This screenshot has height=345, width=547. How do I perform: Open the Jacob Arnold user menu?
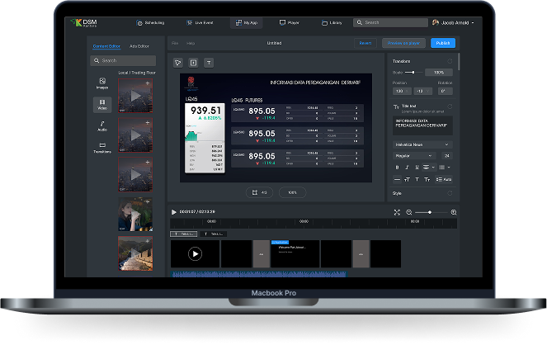click(x=453, y=22)
